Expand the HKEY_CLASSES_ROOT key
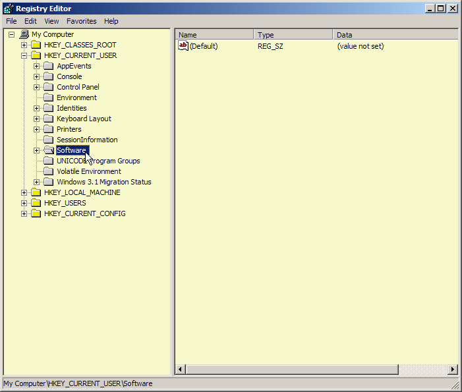Image resolution: width=462 pixels, height=392 pixels. coord(24,45)
